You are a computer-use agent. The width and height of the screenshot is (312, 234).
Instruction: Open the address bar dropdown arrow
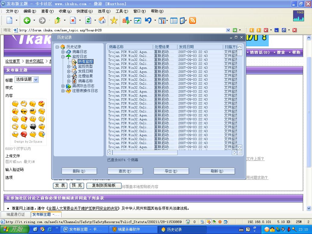pyautogui.click(x=228, y=30)
